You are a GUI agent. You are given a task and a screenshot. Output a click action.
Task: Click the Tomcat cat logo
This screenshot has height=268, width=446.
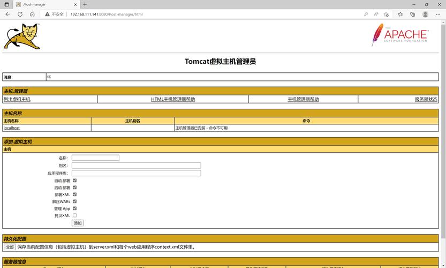point(22,36)
